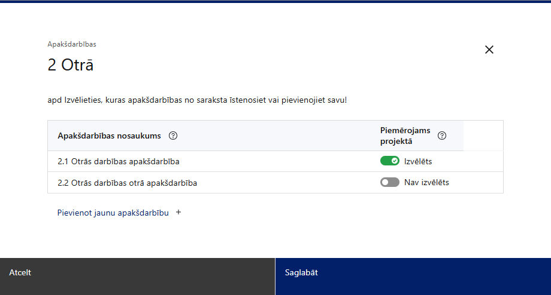The width and height of the screenshot is (551, 295).
Task: Click the instruction text starting with apd Izvēlieties
Action: tap(197, 100)
